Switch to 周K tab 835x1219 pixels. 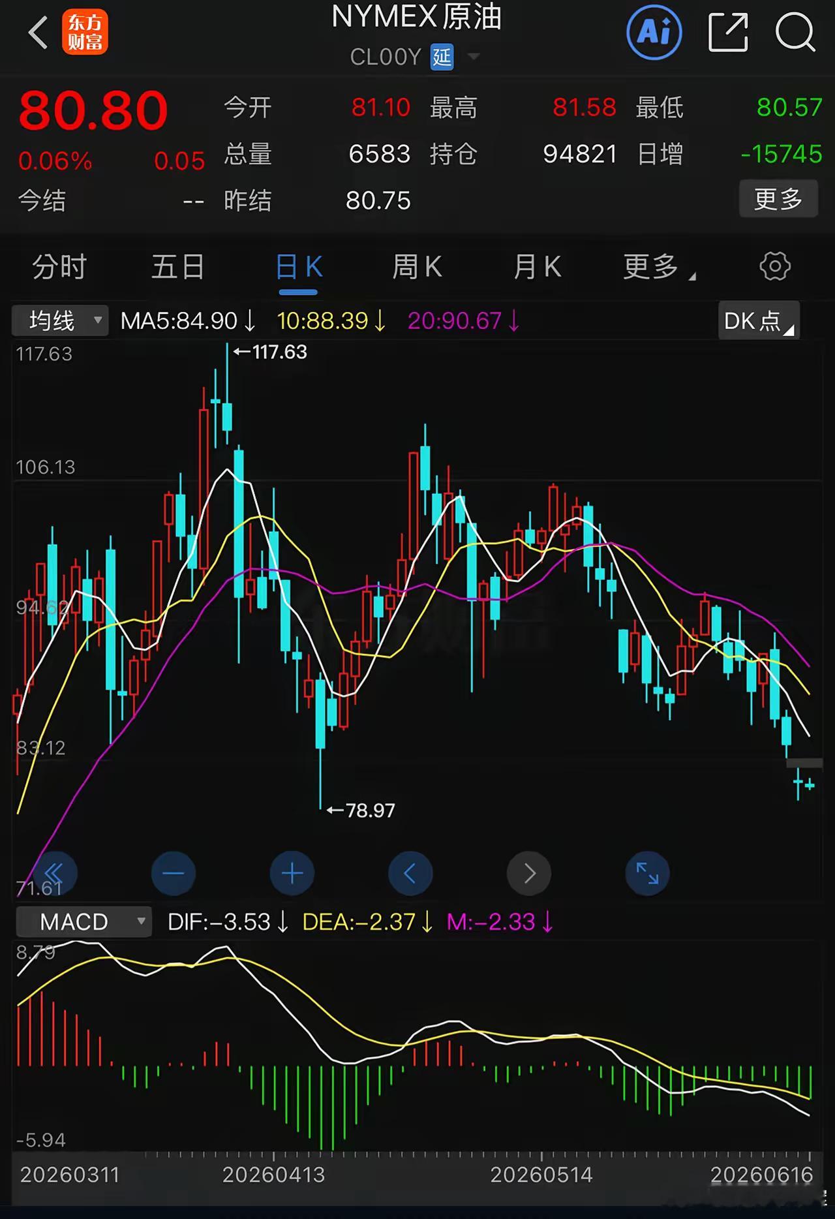click(x=417, y=267)
